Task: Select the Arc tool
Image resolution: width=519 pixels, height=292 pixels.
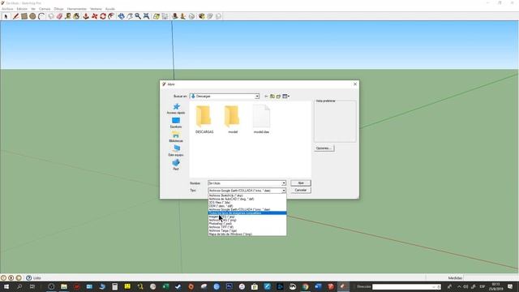Action: pyautogui.click(x=41, y=16)
